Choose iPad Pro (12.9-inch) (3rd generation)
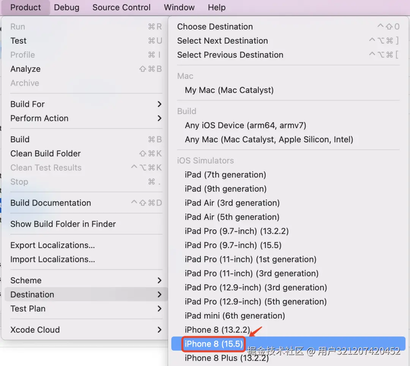Image resolution: width=410 pixels, height=366 pixels. coord(288,287)
